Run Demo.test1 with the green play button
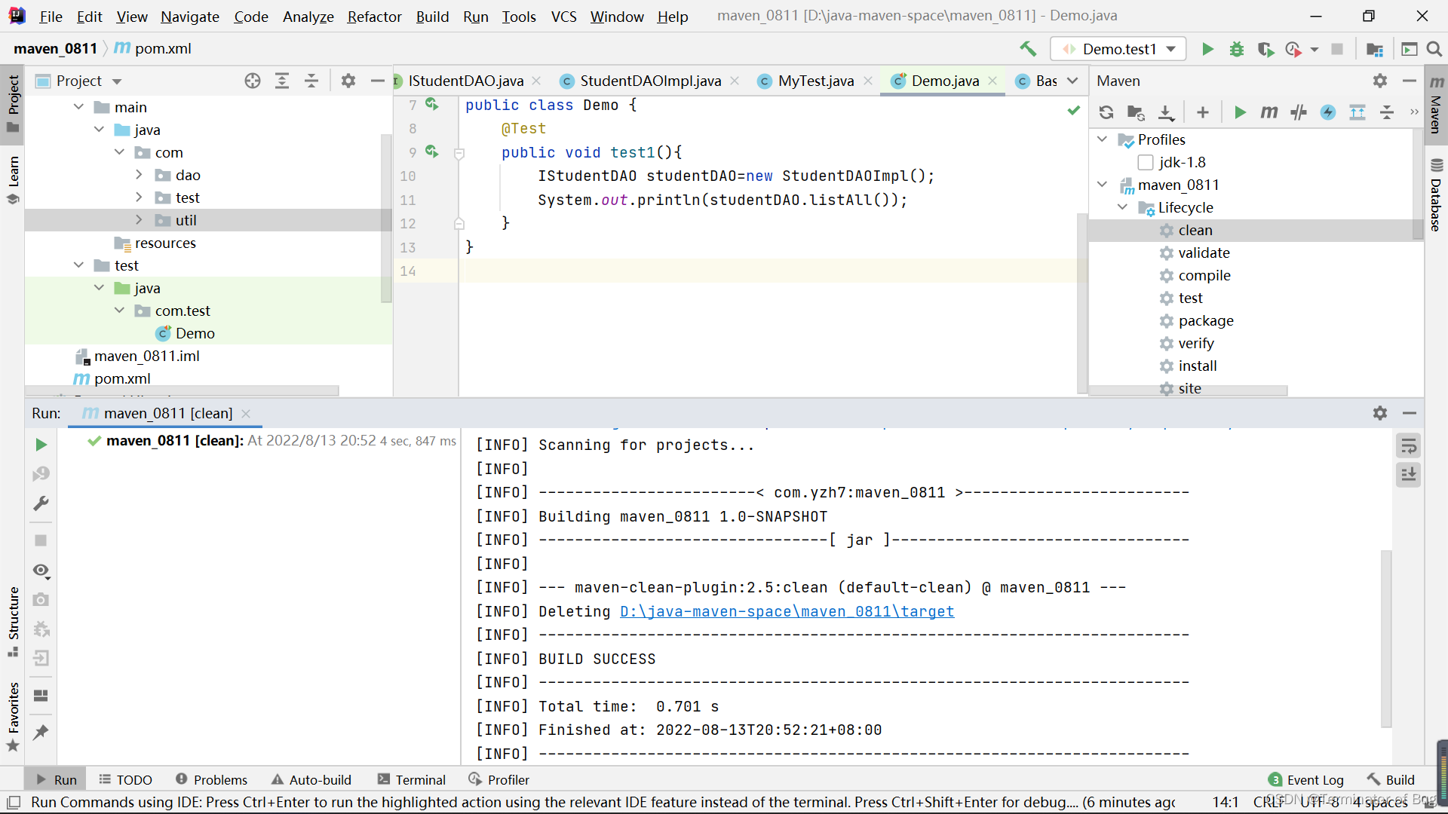 point(1207,49)
